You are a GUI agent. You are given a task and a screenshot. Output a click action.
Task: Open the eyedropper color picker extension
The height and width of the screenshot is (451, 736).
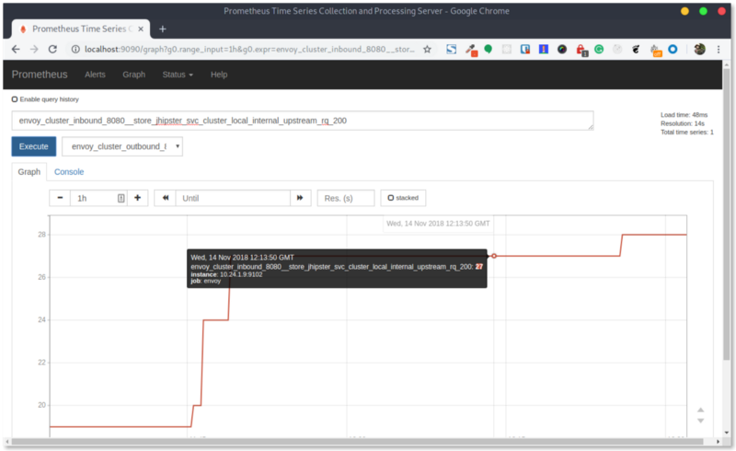click(x=471, y=50)
